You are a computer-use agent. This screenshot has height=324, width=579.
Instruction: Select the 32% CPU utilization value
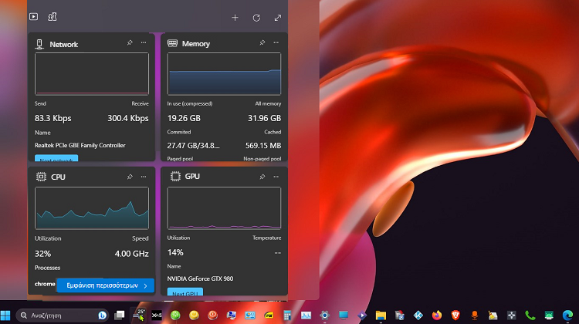point(42,254)
